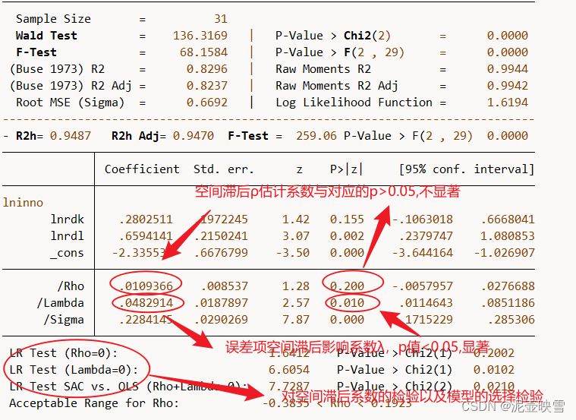Click the /Sigma row label
This screenshot has width=576, height=420.
point(64,320)
